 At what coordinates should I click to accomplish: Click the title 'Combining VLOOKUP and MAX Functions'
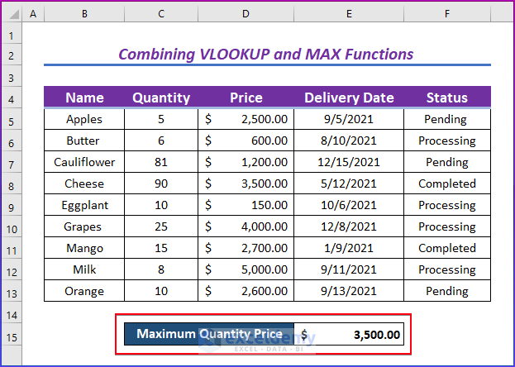pyautogui.click(x=265, y=55)
